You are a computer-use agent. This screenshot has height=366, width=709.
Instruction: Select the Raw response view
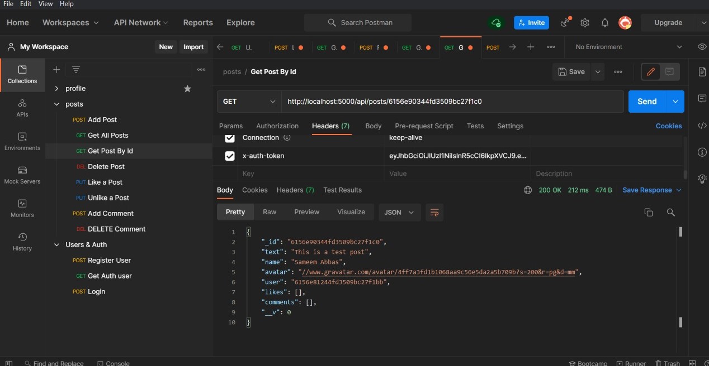point(270,212)
